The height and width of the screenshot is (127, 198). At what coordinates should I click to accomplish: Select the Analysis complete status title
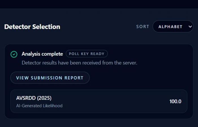pos(42,54)
